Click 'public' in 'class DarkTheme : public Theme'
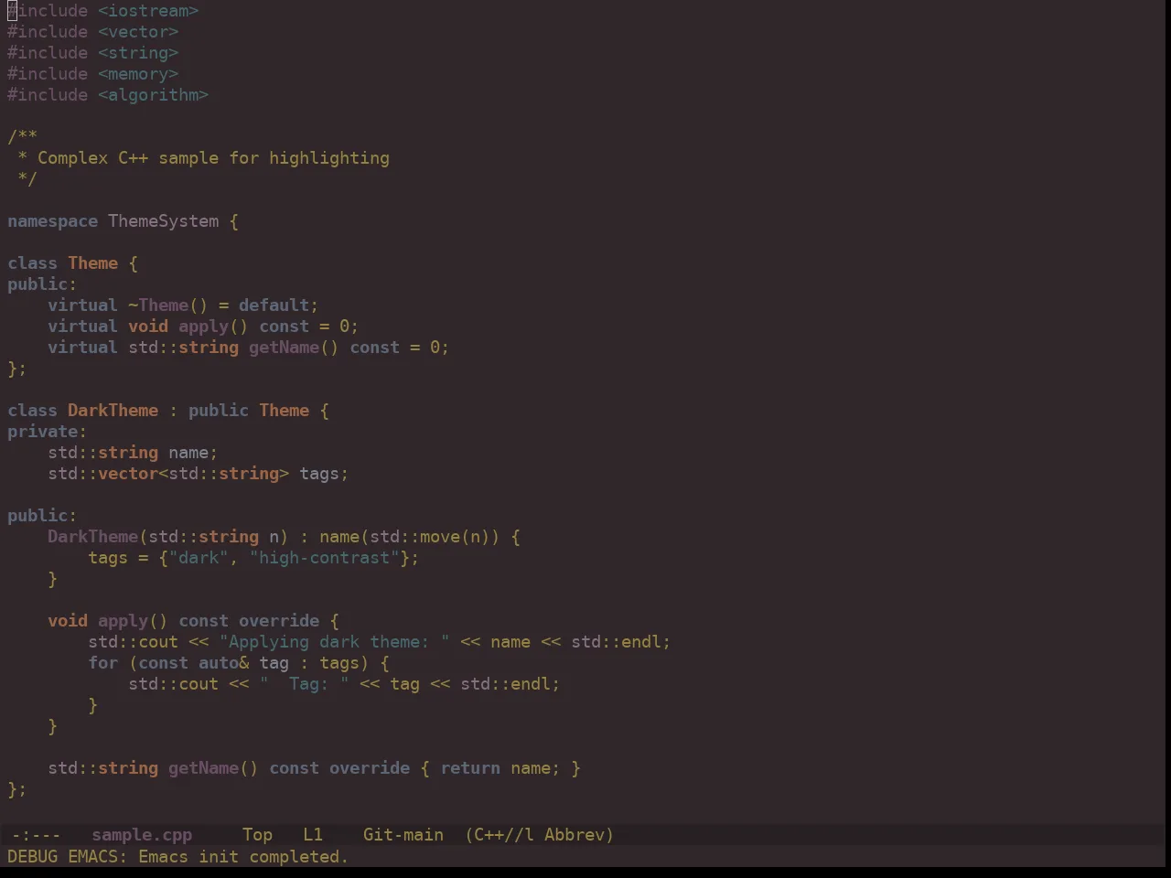The image size is (1171, 878). pos(219,411)
